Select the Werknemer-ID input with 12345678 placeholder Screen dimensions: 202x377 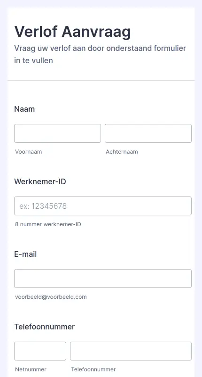click(x=103, y=206)
